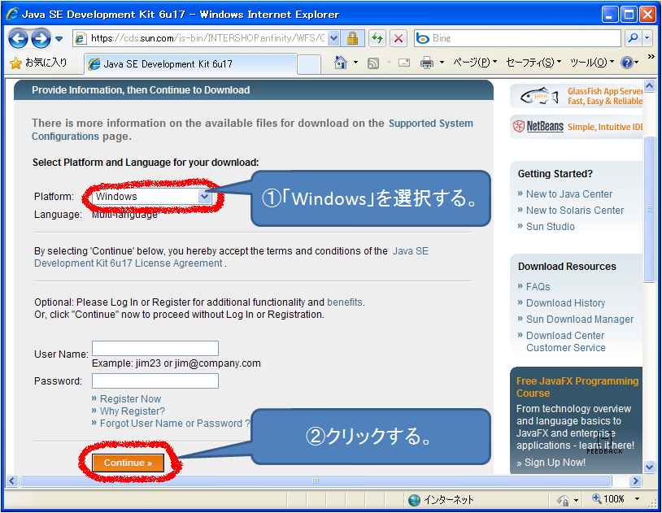
Task: Open the Print dropdown arrow
Action: [x=442, y=63]
